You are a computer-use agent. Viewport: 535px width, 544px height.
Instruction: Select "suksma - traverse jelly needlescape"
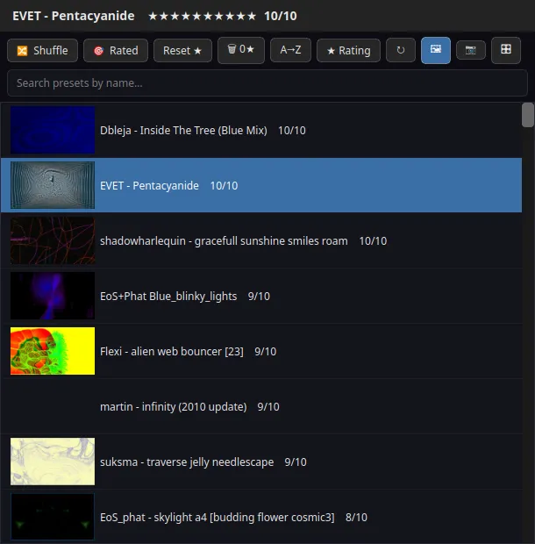click(x=187, y=462)
